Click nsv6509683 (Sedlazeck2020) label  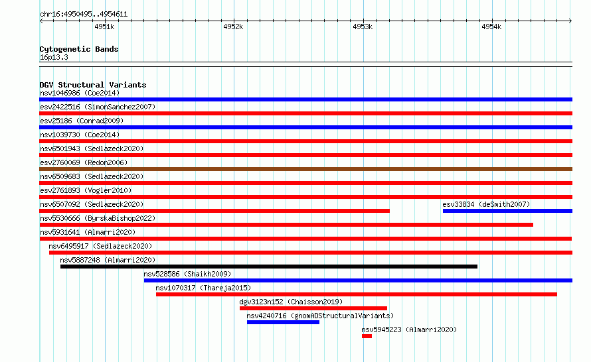[x=92, y=176]
